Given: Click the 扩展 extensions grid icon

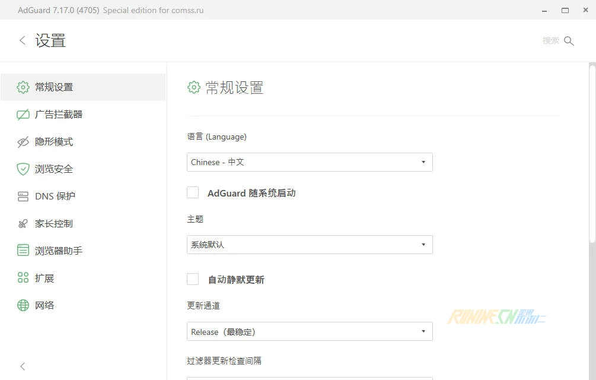Looking at the screenshot, I should pos(23,278).
